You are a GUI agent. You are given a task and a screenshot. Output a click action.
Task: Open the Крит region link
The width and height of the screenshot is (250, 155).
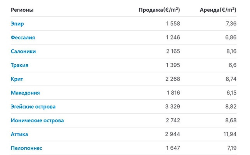[17, 79]
